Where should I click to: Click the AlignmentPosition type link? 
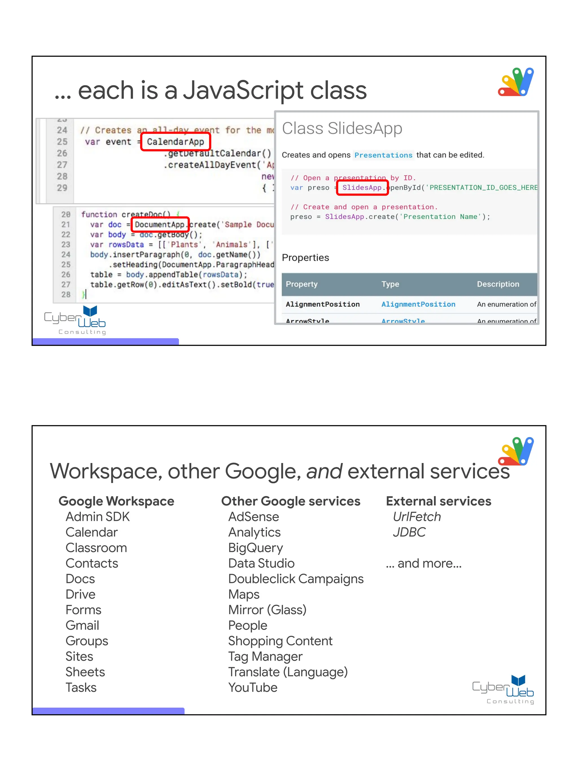click(x=418, y=304)
